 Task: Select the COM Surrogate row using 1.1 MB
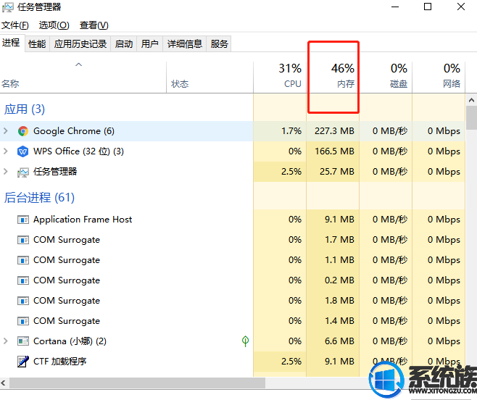[x=233, y=260]
